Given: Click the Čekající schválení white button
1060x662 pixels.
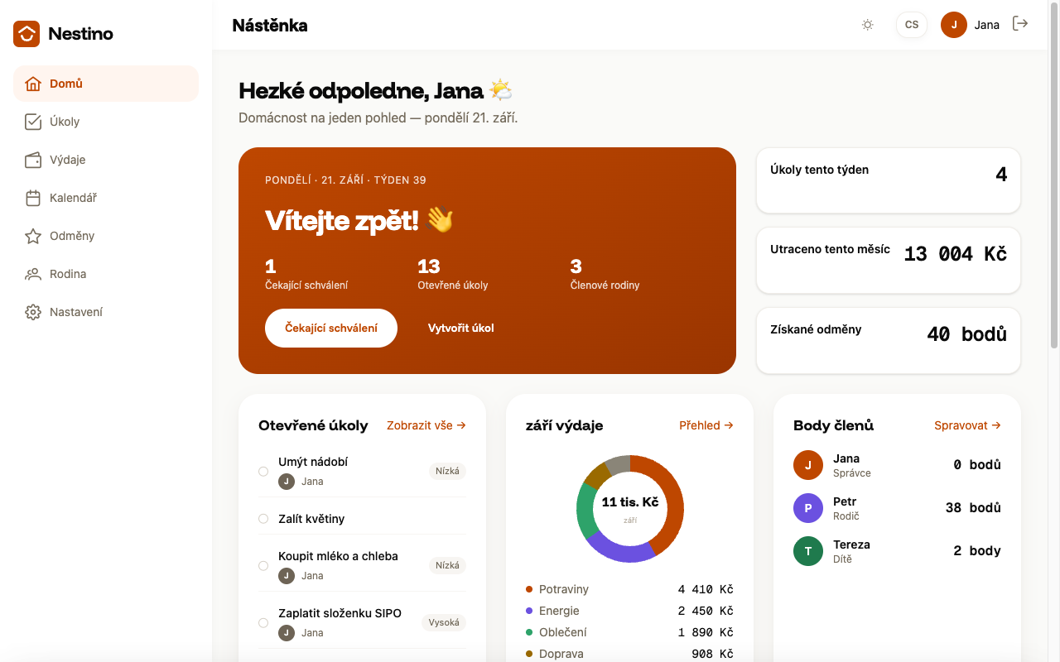Looking at the screenshot, I should (331, 328).
